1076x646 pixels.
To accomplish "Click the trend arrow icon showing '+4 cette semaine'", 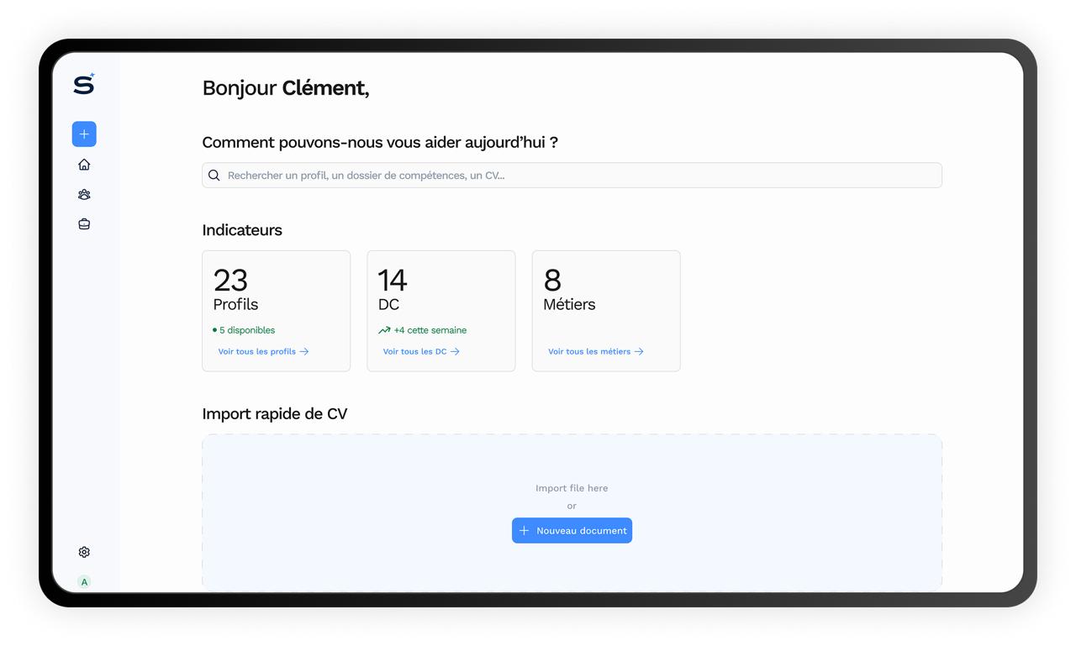I will tap(386, 329).
